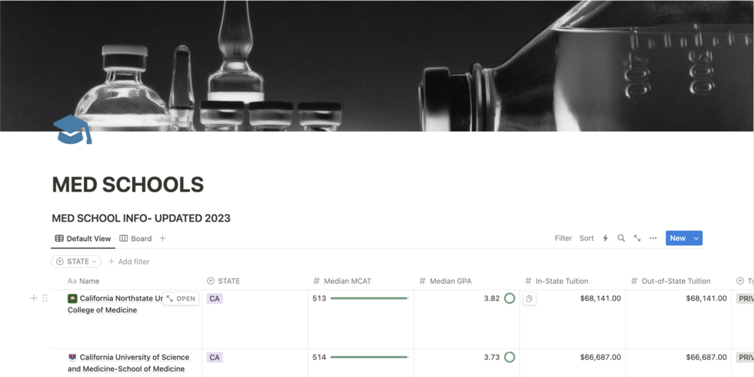Click Add filter
754x377 pixels.
click(x=128, y=262)
